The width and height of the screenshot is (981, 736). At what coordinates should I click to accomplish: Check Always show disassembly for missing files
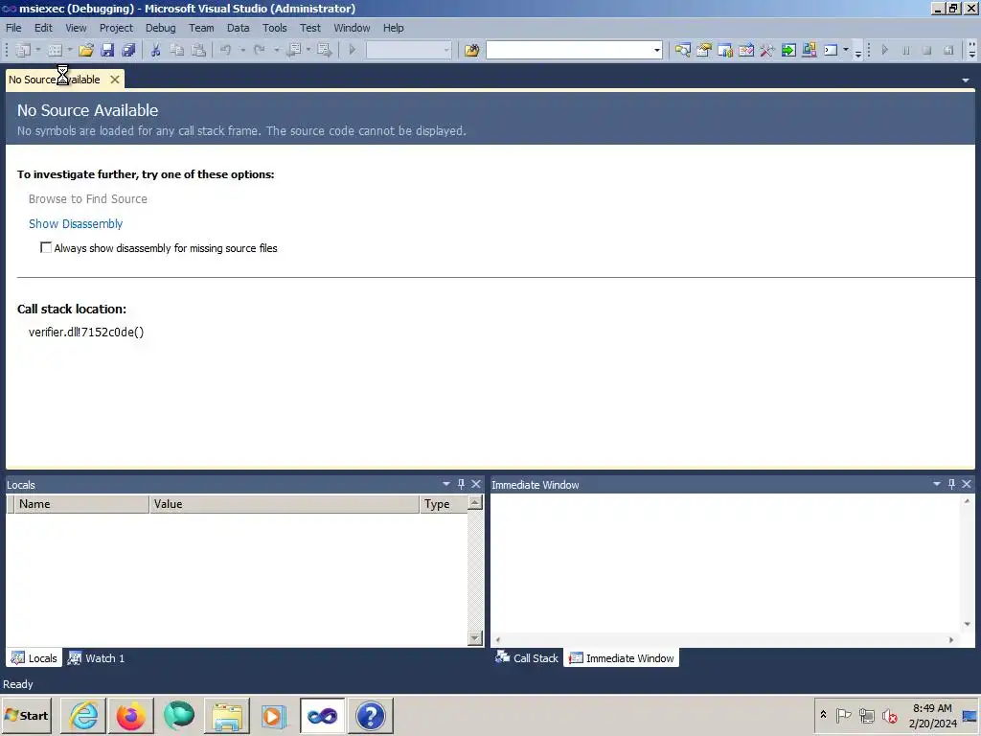pyautogui.click(x=46, y=248)
